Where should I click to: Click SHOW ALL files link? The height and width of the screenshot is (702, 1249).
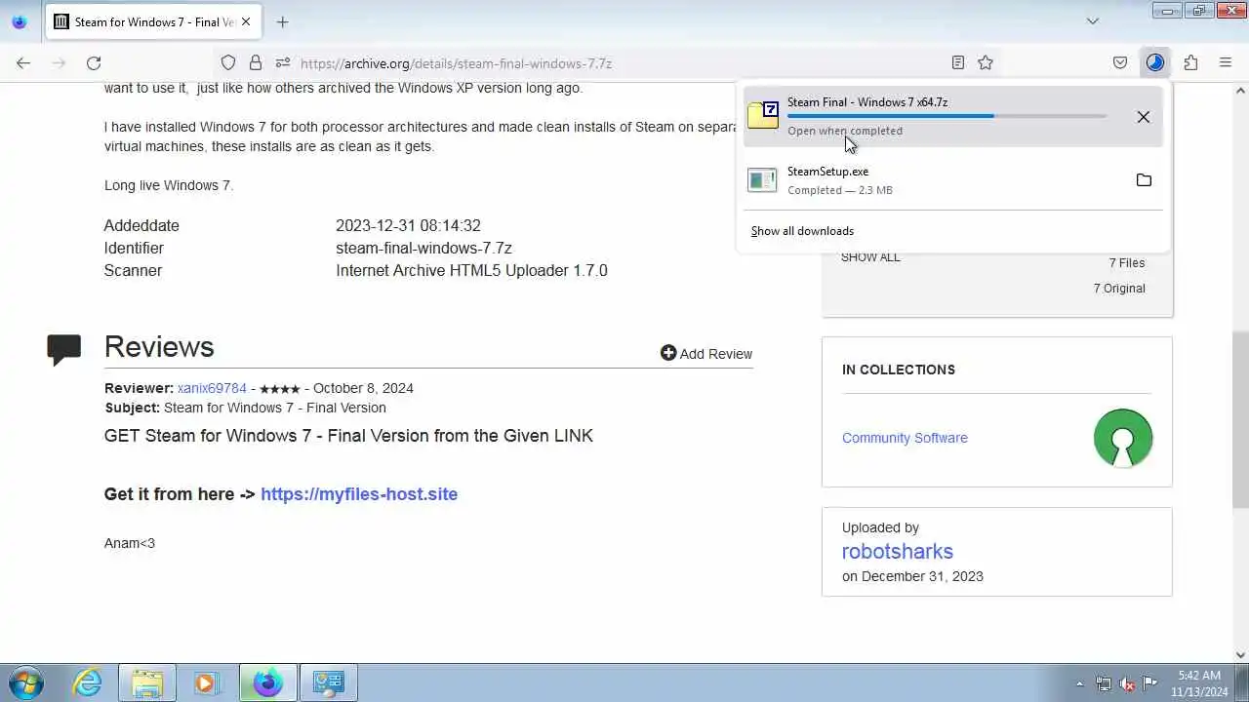click(x=870, y=257)
